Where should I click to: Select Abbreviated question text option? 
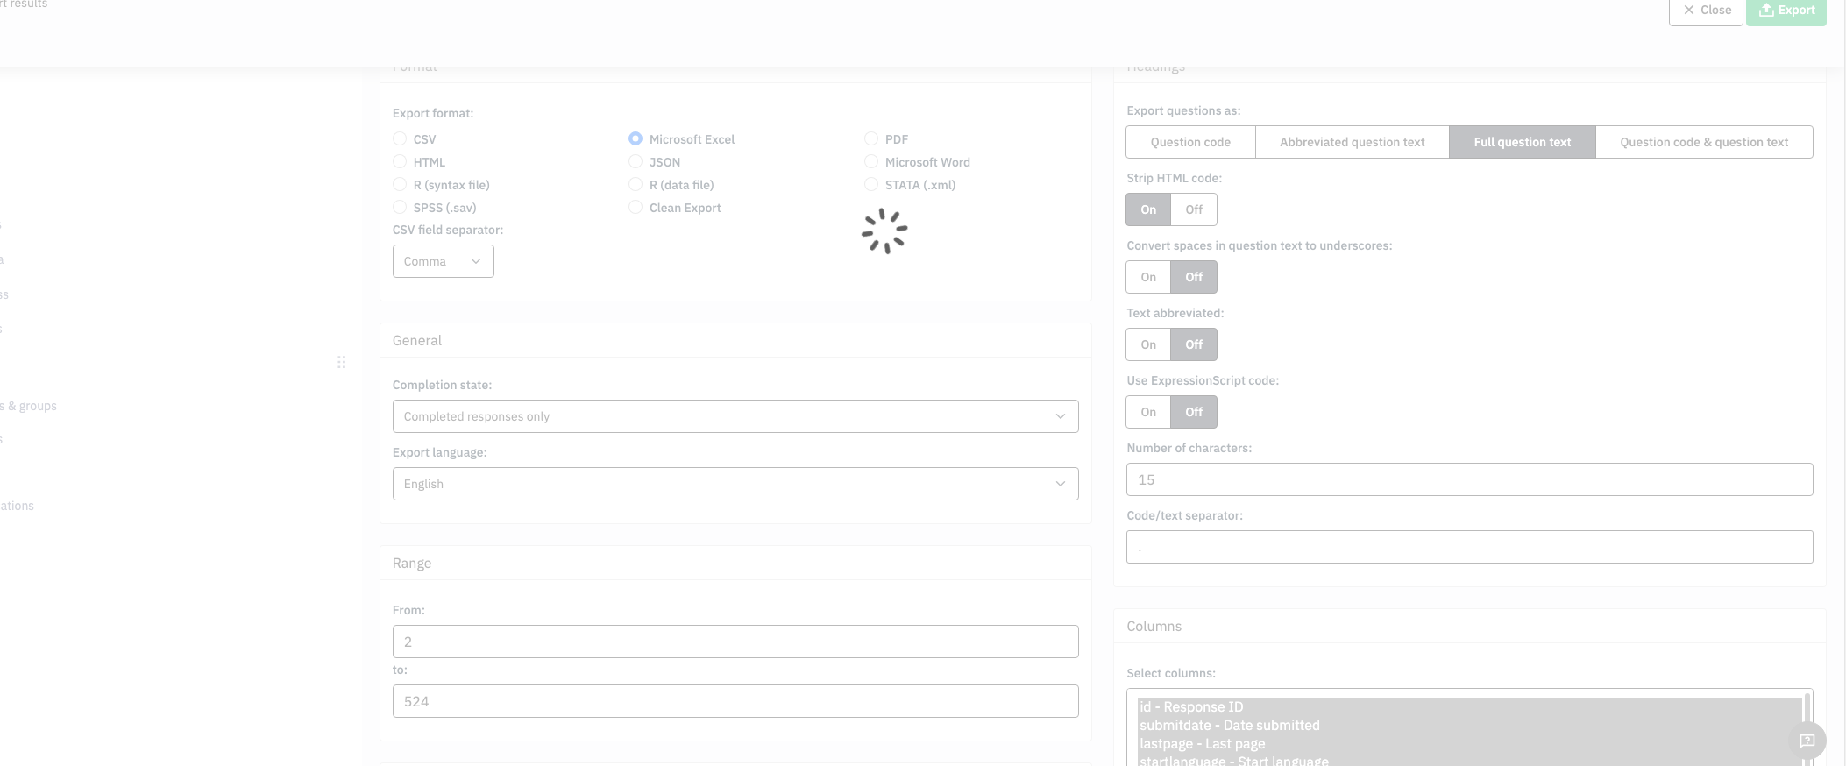[x=1352, y=142]
